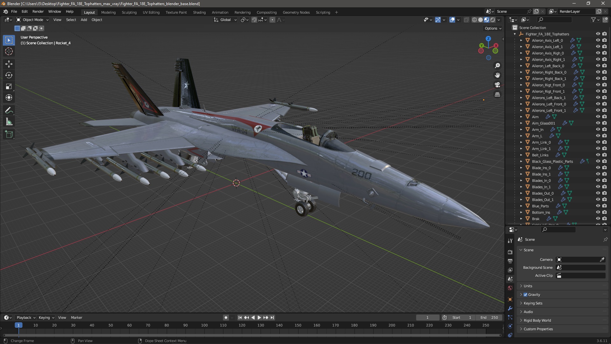The width and height of the screenshot is (611, 344).
Task: Hide Aim object with eye icon
Action: (598, 117)
